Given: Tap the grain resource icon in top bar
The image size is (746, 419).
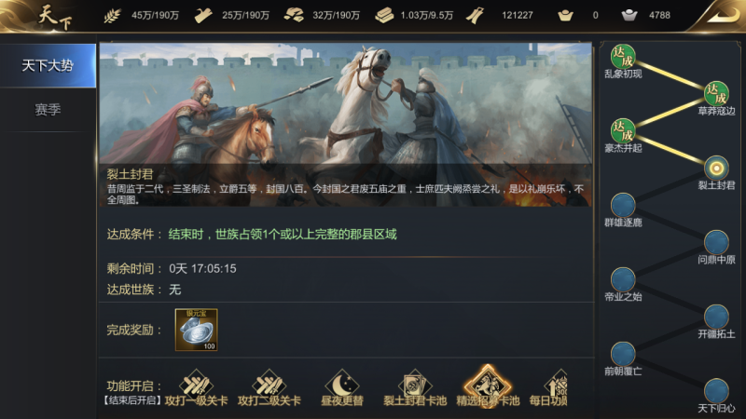Looking at the screenshot, I should click(x=112, y=15).
